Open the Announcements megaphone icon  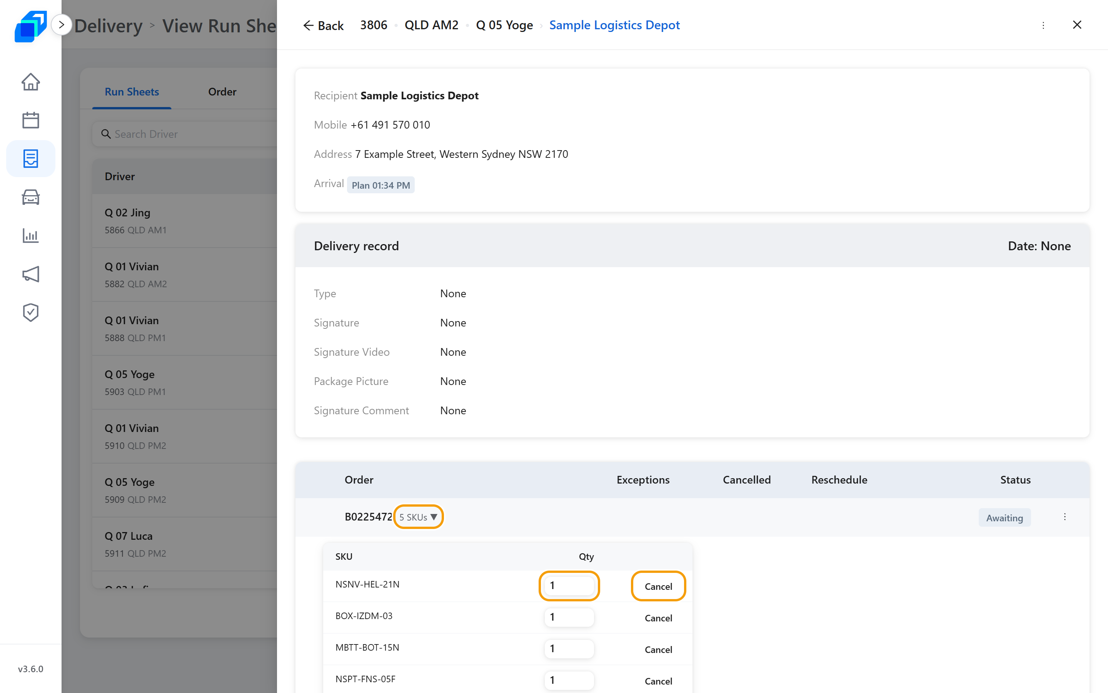tap(31, 274)
